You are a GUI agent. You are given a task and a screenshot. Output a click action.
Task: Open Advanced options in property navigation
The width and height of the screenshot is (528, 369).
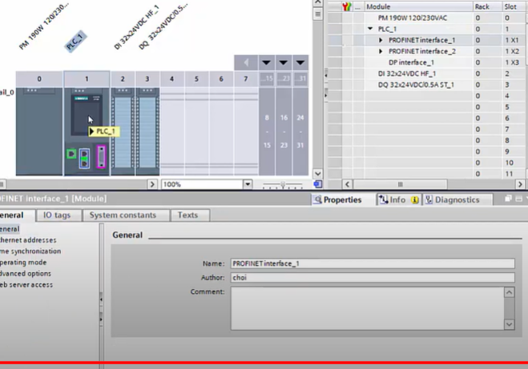pos(26,274)
